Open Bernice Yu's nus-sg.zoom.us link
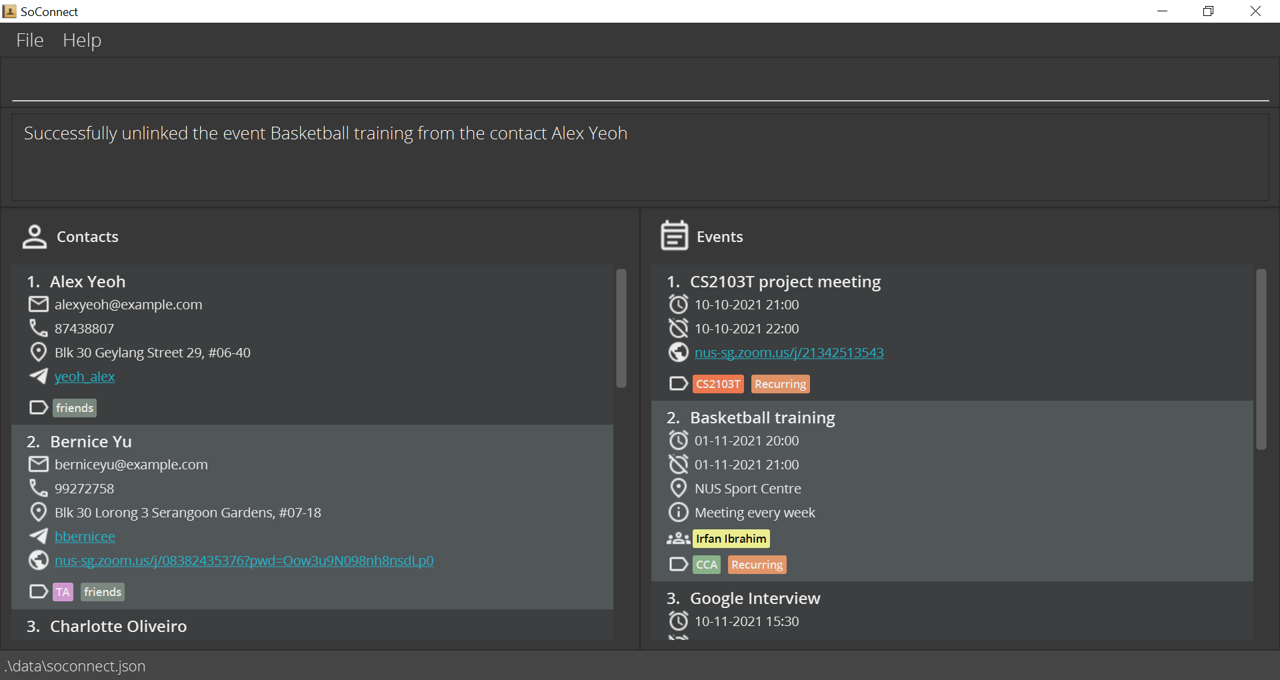 [244, 561]
